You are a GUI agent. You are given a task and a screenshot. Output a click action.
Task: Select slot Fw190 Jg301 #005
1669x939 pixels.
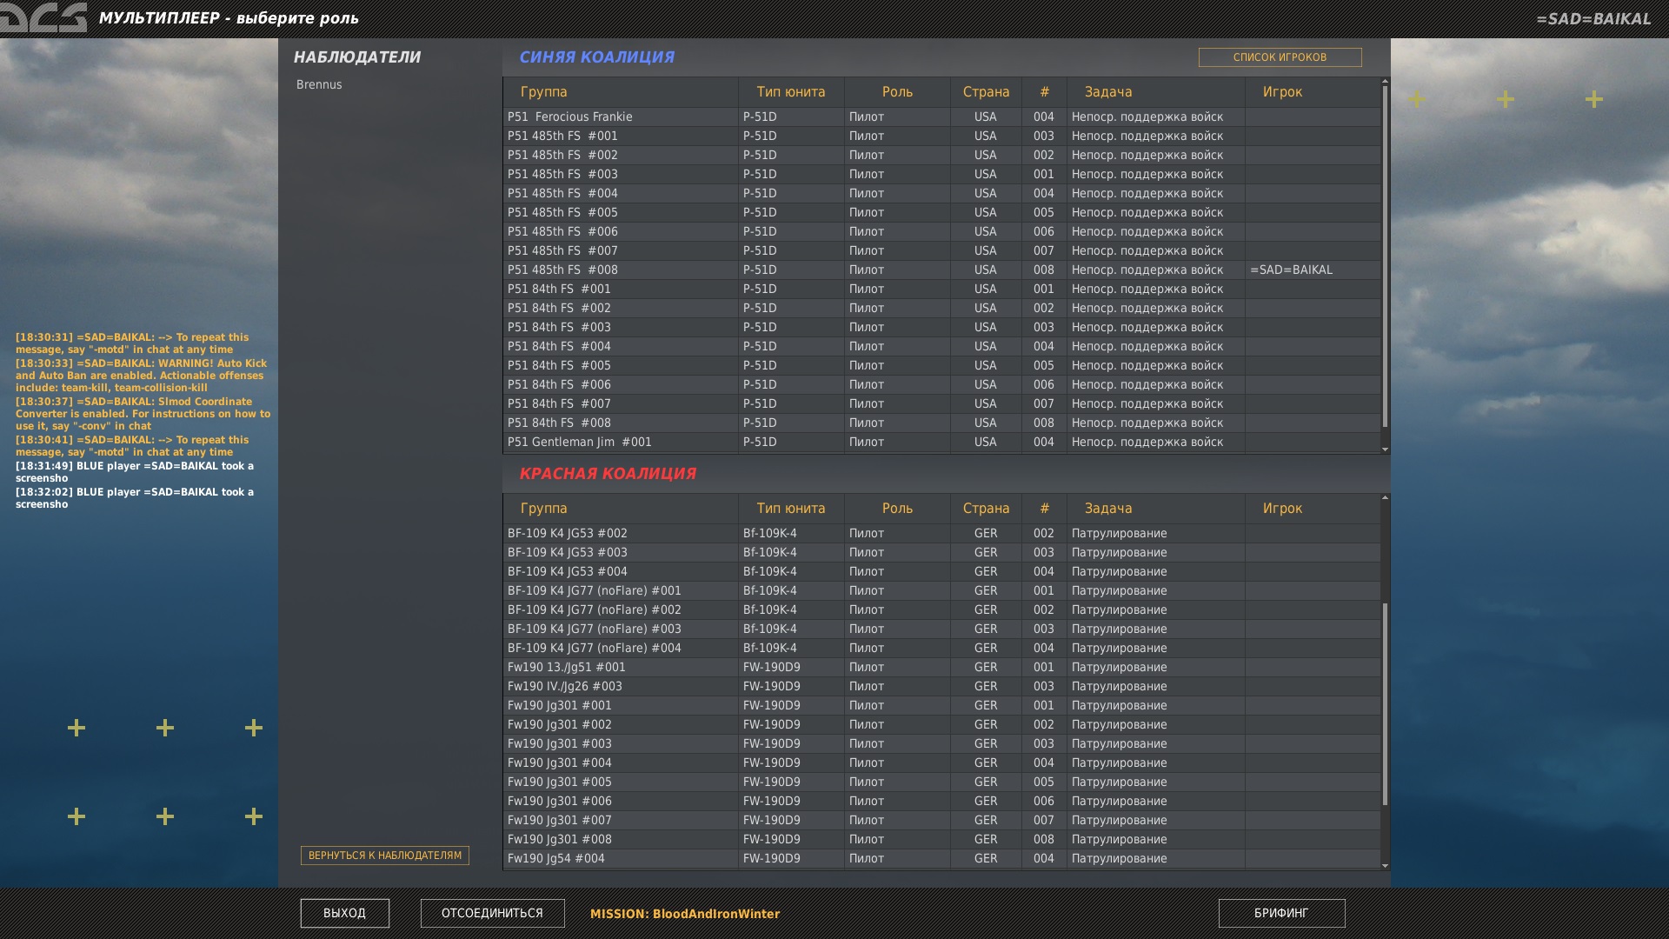coord(941,782)
